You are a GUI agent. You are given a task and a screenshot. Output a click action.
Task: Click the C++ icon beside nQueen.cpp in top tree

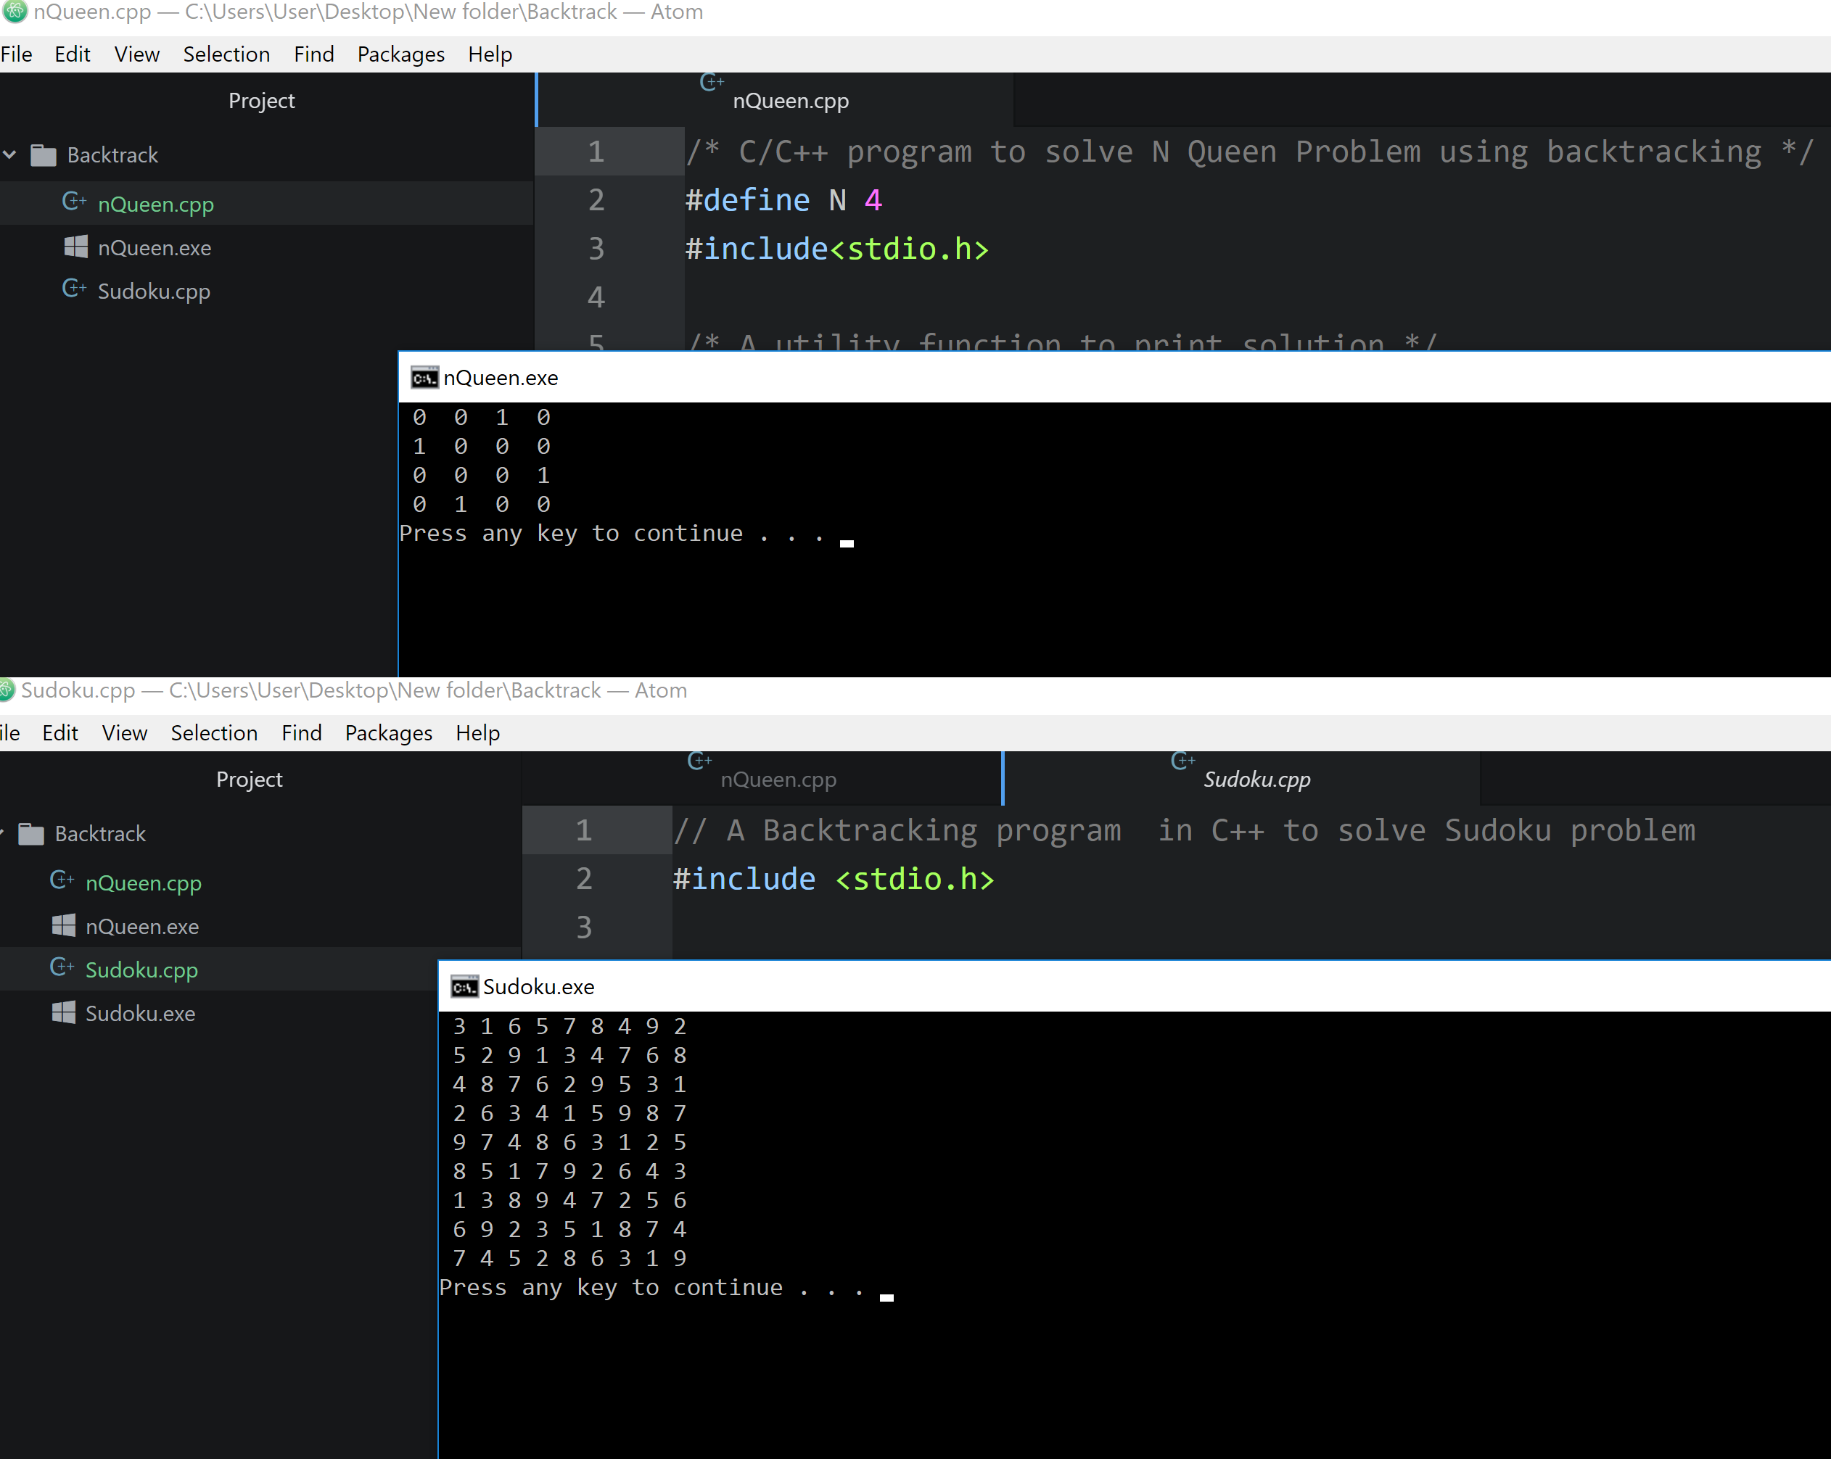tap(74, 202)
